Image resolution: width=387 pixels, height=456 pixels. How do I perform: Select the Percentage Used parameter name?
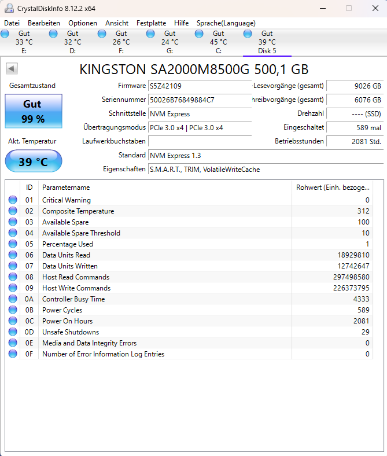tap(68, 244)
